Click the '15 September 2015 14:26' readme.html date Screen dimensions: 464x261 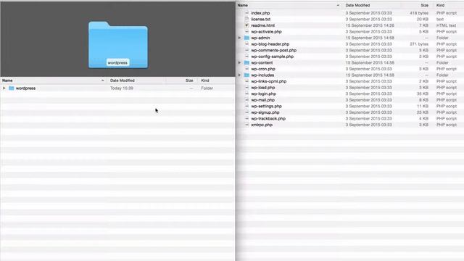click(370, 25)
